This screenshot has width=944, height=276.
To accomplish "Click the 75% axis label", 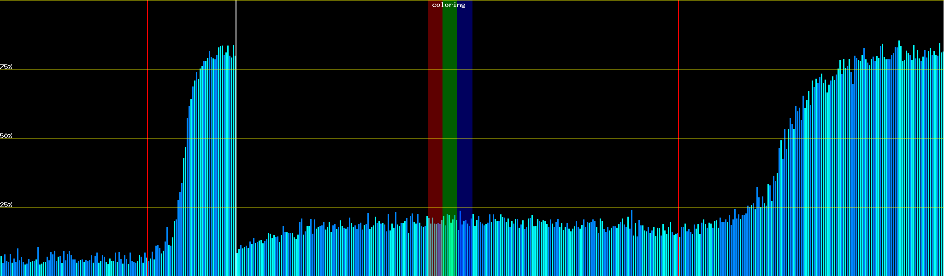I will (x=6, y=67).
